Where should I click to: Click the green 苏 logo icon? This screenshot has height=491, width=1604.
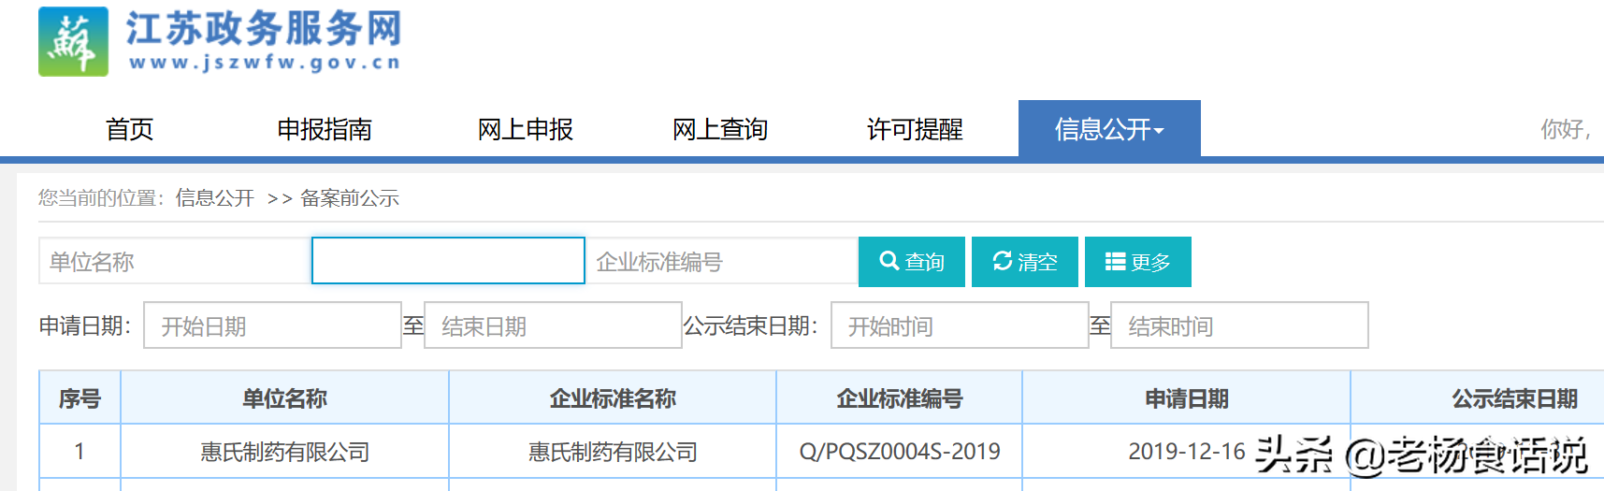(73, 42)
